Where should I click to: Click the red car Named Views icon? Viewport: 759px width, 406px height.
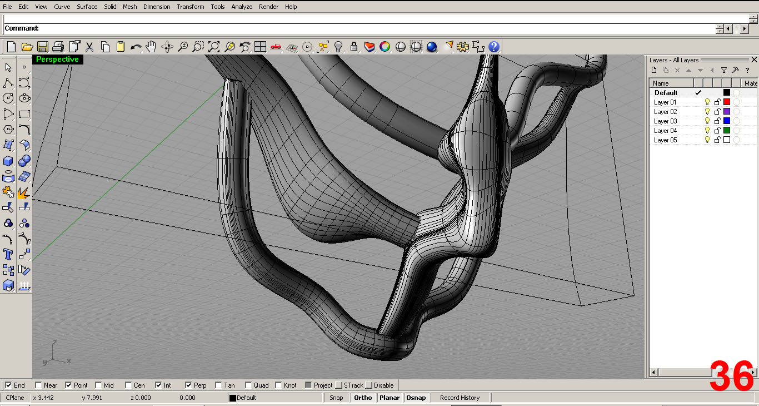276,47
